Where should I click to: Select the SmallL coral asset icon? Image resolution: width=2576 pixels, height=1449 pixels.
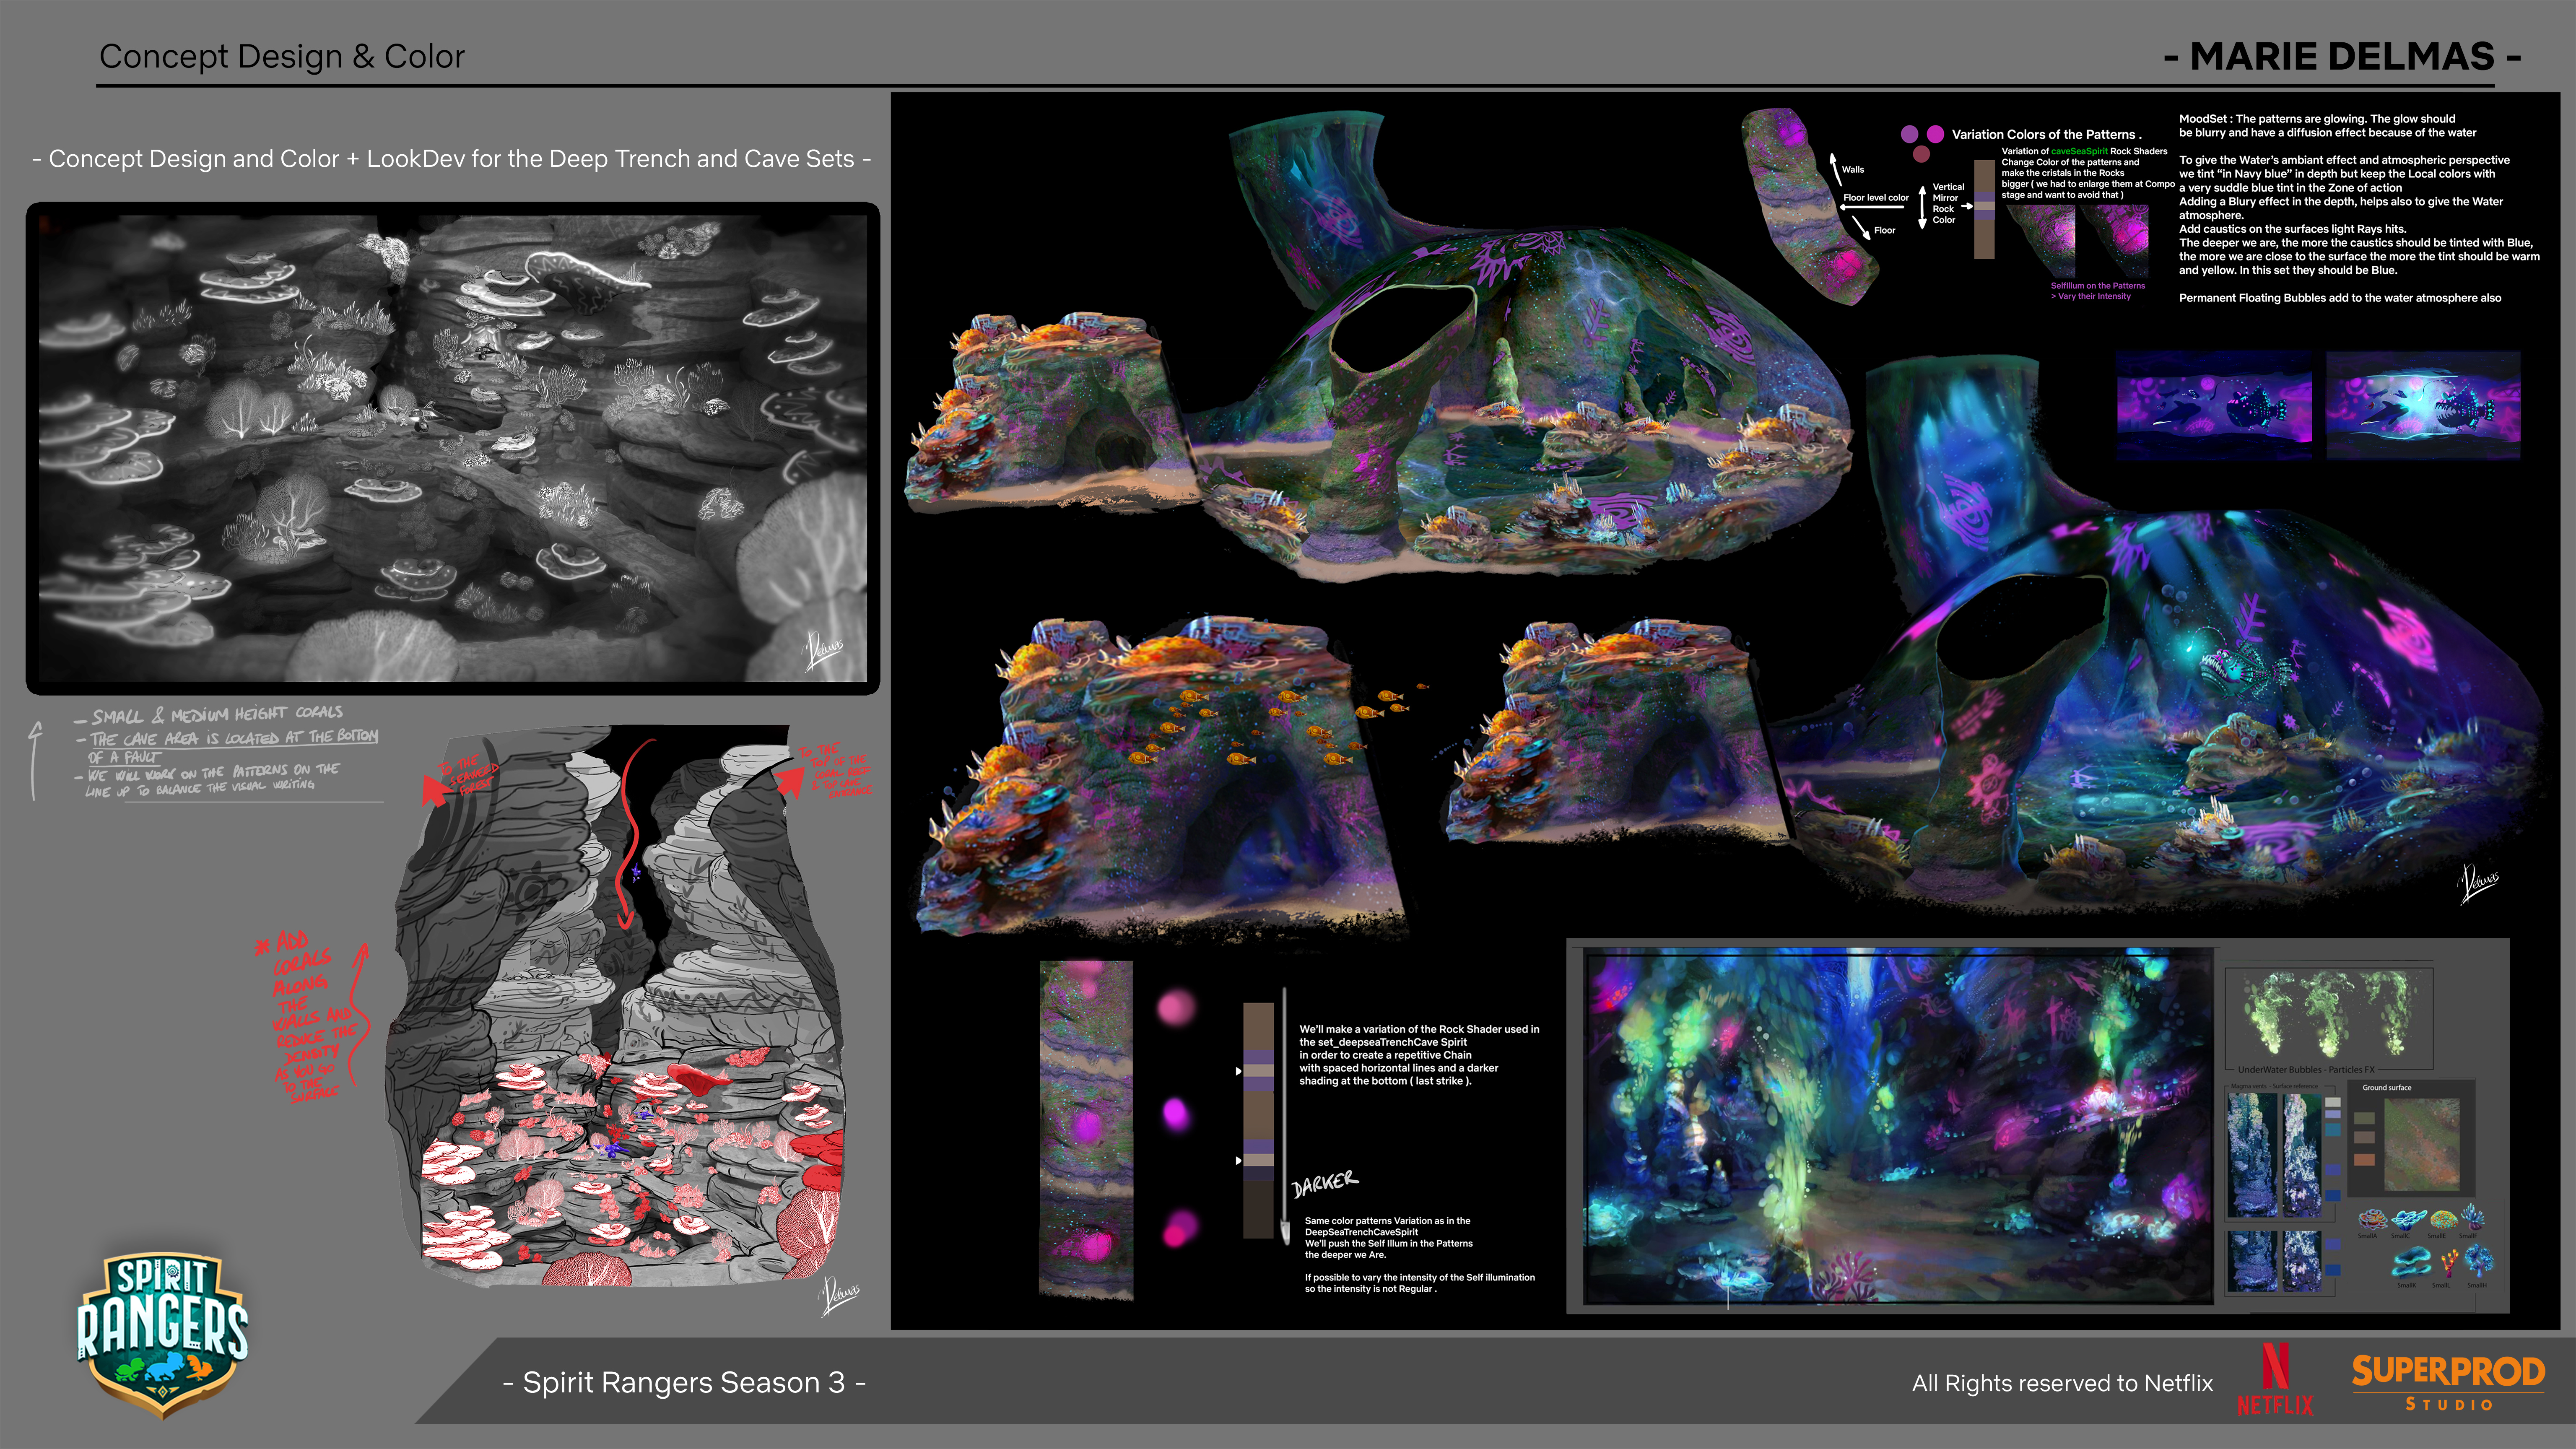click(x=2450, y=1263)
